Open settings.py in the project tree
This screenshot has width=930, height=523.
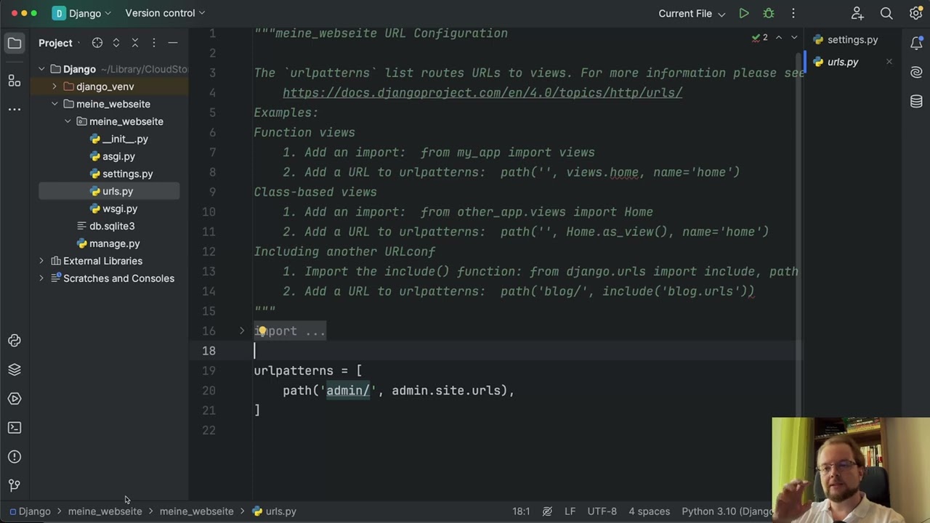127,174
